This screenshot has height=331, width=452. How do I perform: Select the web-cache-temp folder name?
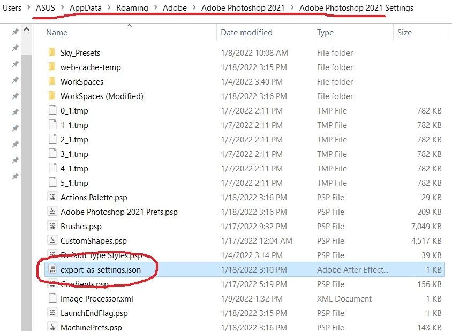click(x=91, y=67)
